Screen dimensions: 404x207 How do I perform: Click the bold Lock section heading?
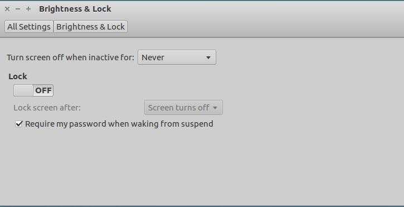18,76
